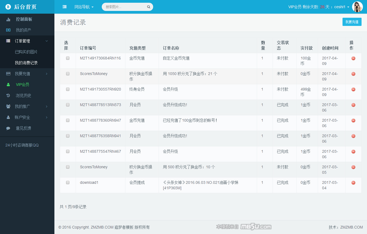Click the red delete icon for order M2T1491730684RN116
This screenshot has height=234, width=367.
(353, 58)
